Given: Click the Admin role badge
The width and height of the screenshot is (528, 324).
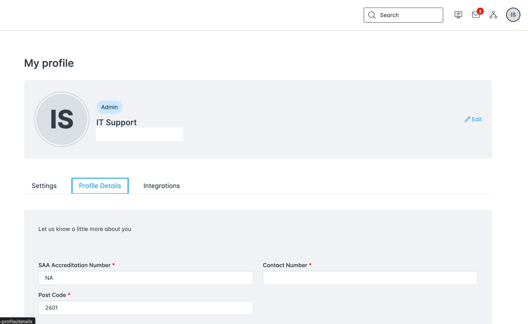Looking at the screenshot, I should 110,107.
